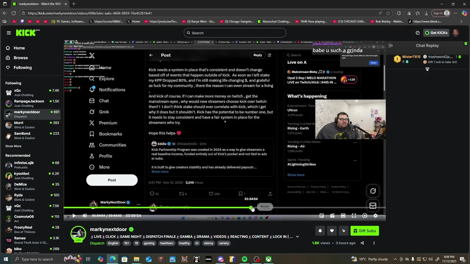Expand the gift leaderboard chevron

(427, 69)
